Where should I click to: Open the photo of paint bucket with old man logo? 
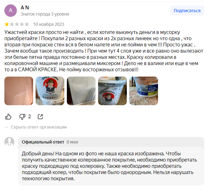(x=50, y=91)
